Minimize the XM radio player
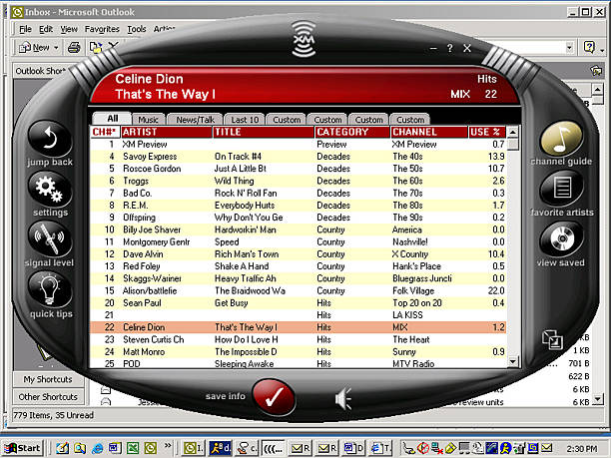 pos(433,49)
